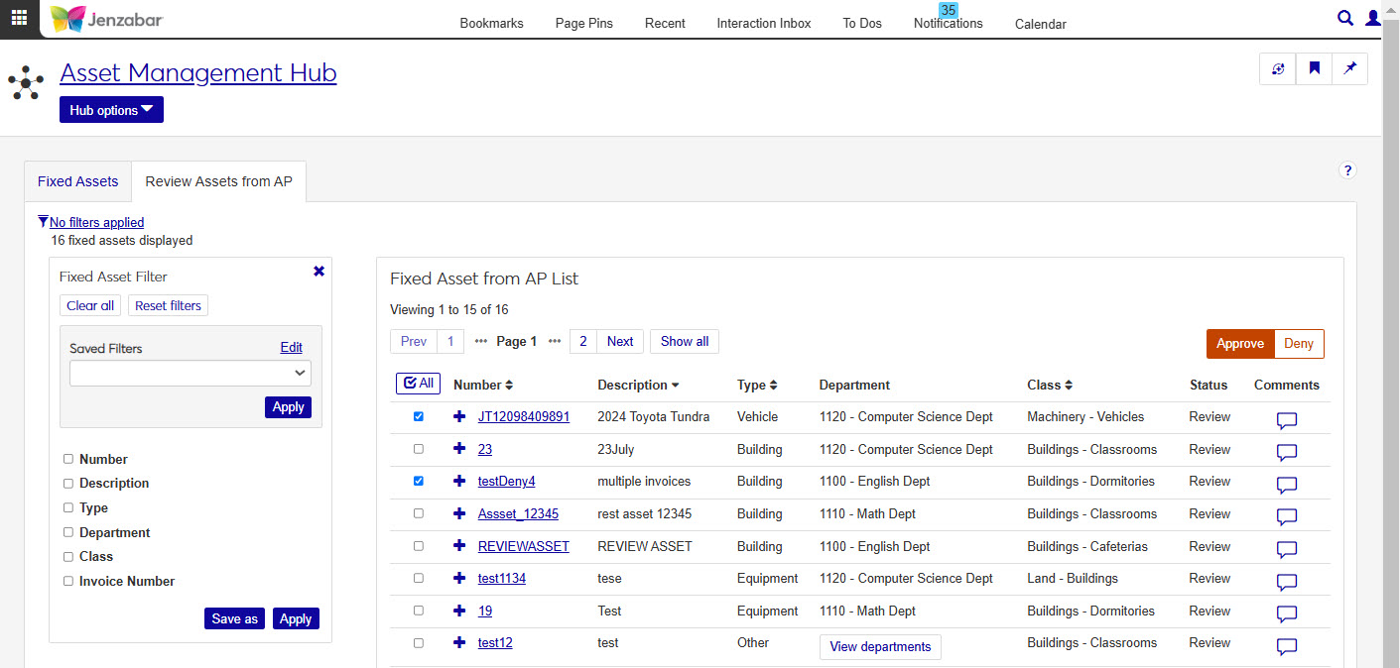Uncheck the JT12098409891 row checkbox
Viewport: 1400px width, 668px height.
pyautogui.click(x=418, y=417)
